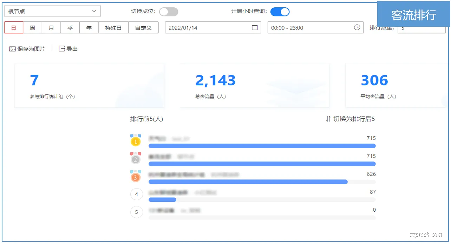Click the silver medal icon for rank 2
The width and height of the screenshot is (451, 244).
[x=136, y=159]
